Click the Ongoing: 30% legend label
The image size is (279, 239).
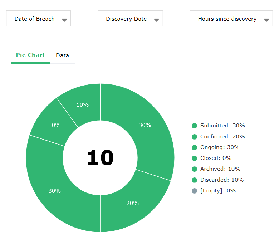[220, 147]
